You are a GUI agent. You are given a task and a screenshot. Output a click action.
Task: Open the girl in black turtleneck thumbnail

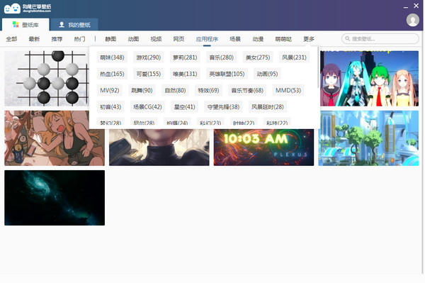(159, 147)
